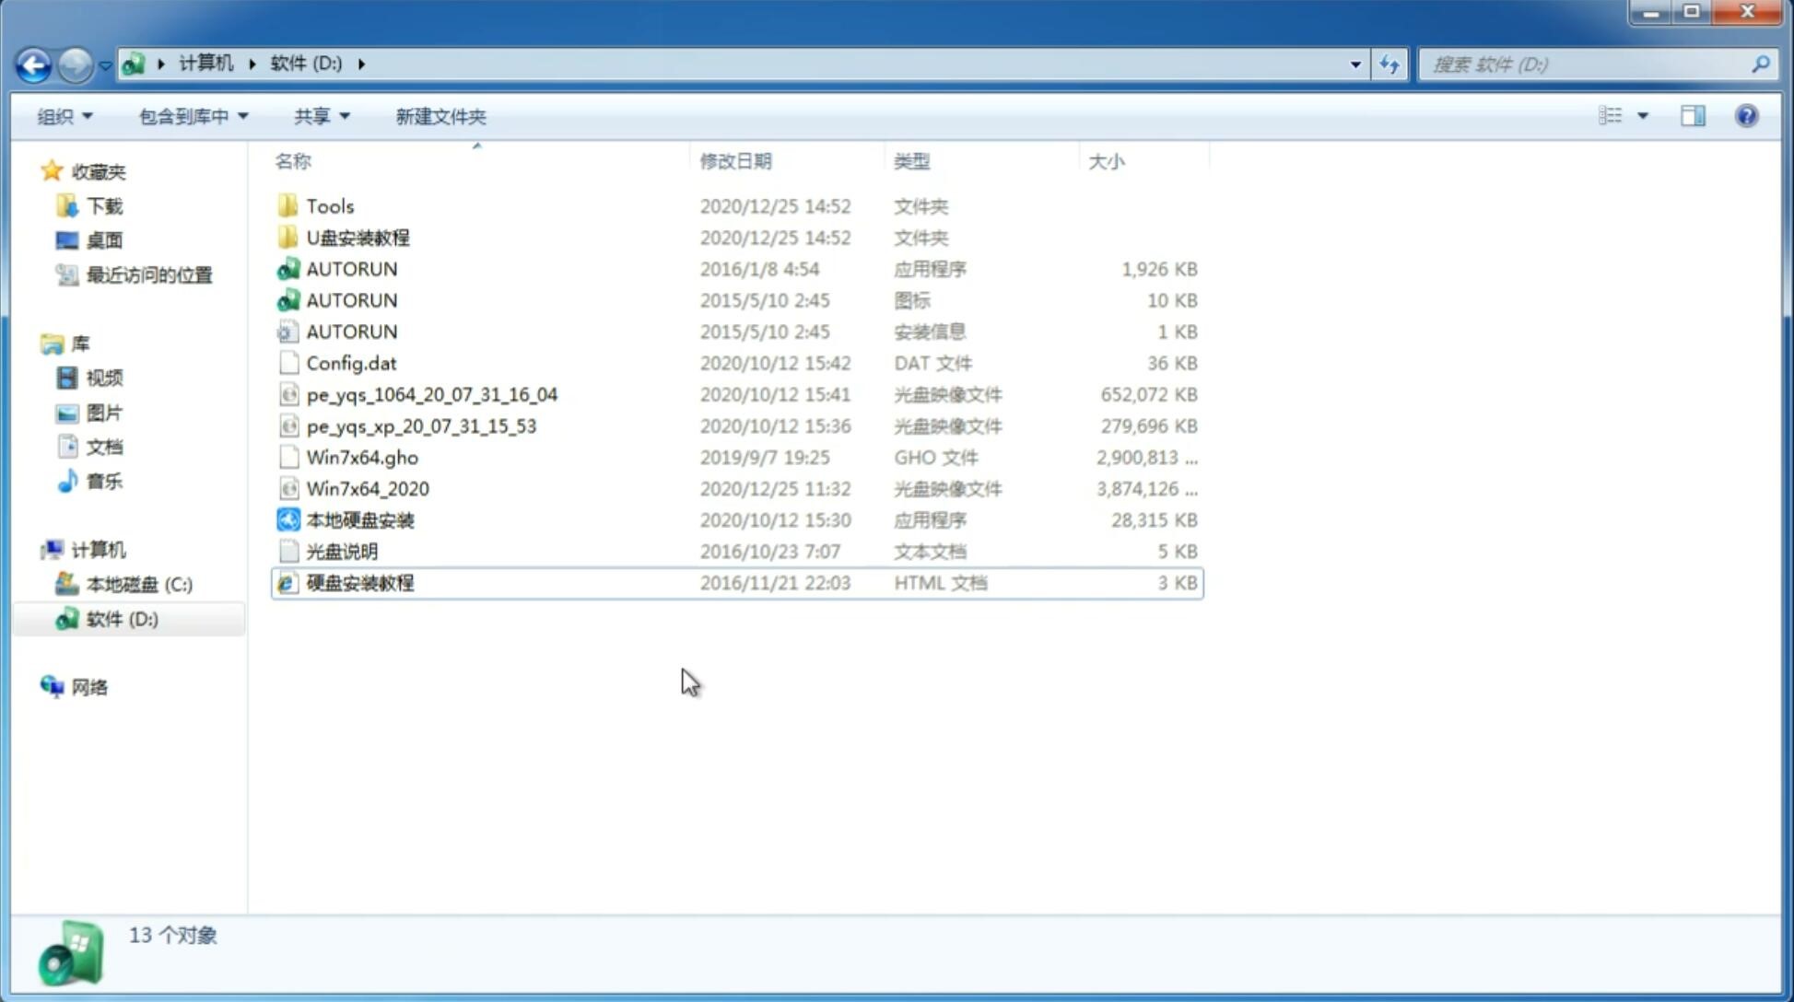Open pe_yqs_1064 disc image file
Image resolution: width=1794 pixels, height=1002 pixels.
pos(431,394)
